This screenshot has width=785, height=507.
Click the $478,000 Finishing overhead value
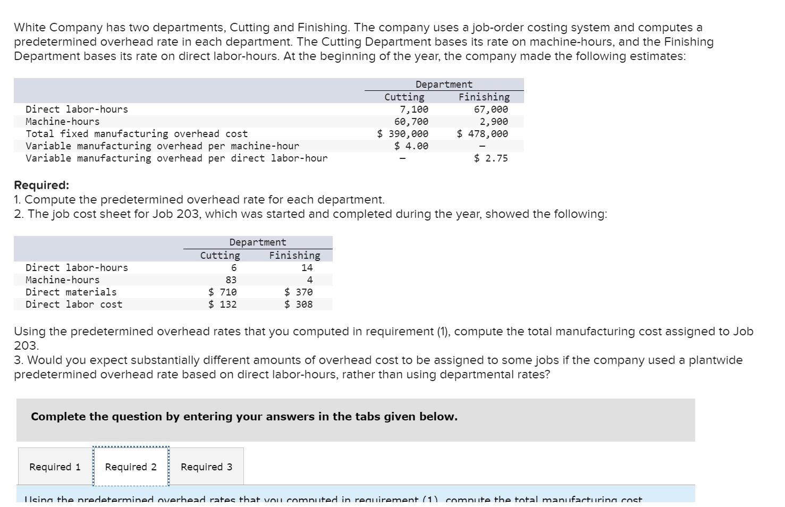pos(483,133)
